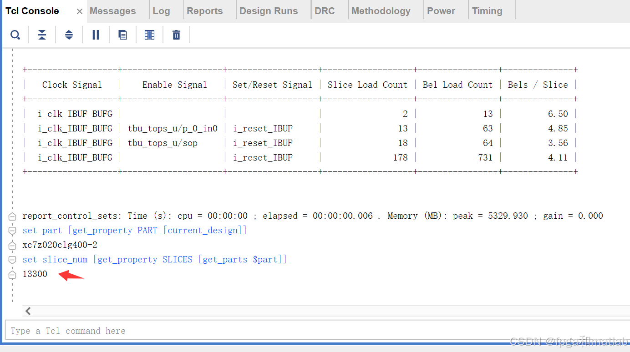Open the Find tool in Tcl Console
The width and height of the screenshot is (630, 352).
tap(15, 35)
